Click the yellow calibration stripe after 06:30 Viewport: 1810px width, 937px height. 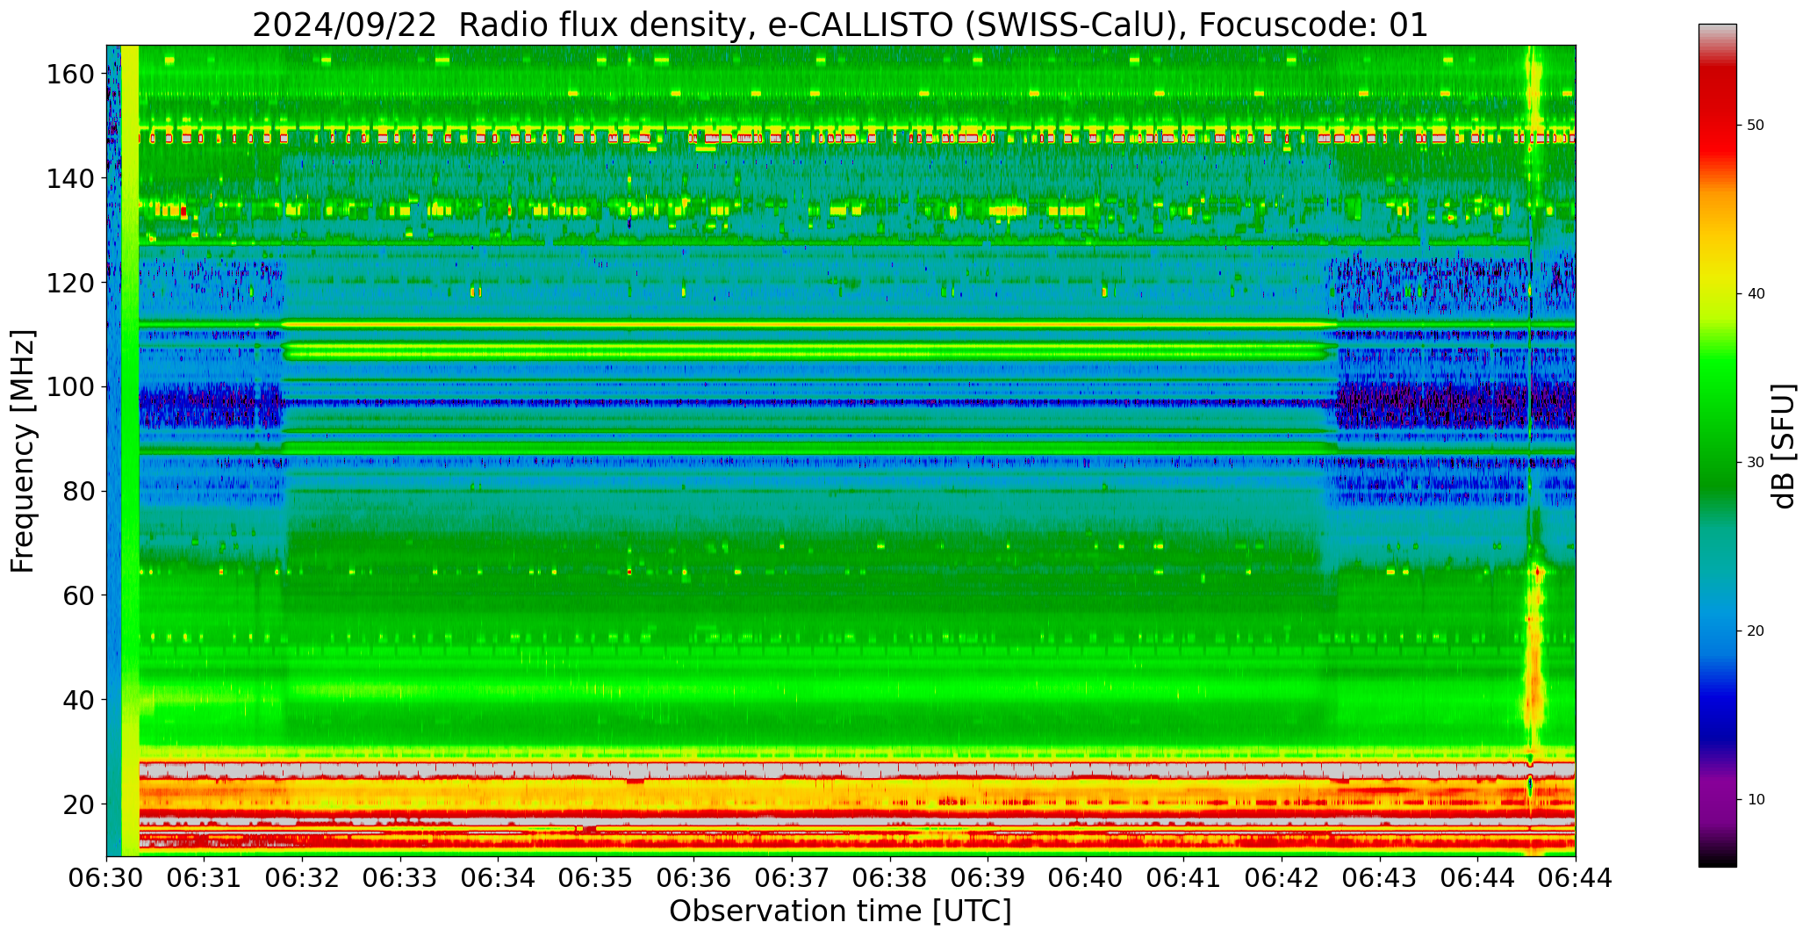tap(130, 450)
